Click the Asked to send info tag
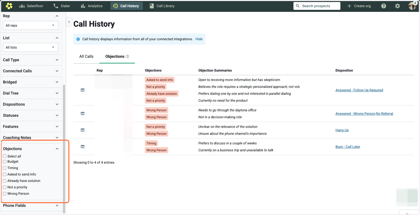The height and width of the screenshot is (215, 420). tap(160, 80)
